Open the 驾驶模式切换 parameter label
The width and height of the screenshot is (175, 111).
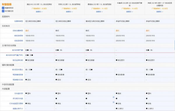[x=18, y=79]
